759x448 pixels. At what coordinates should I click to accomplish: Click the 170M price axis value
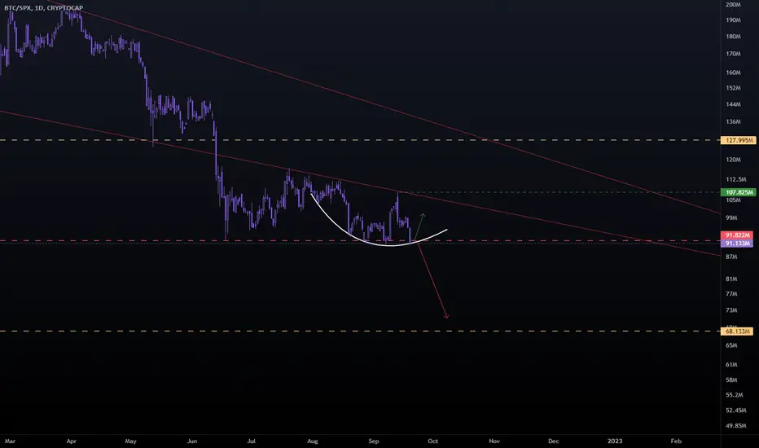click(733, 54)
